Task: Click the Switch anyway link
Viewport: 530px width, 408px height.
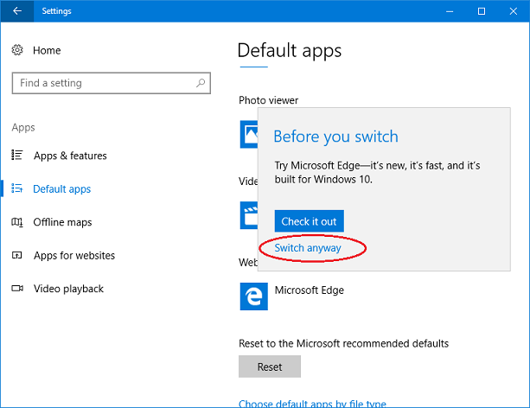Action: coord(308,248)
